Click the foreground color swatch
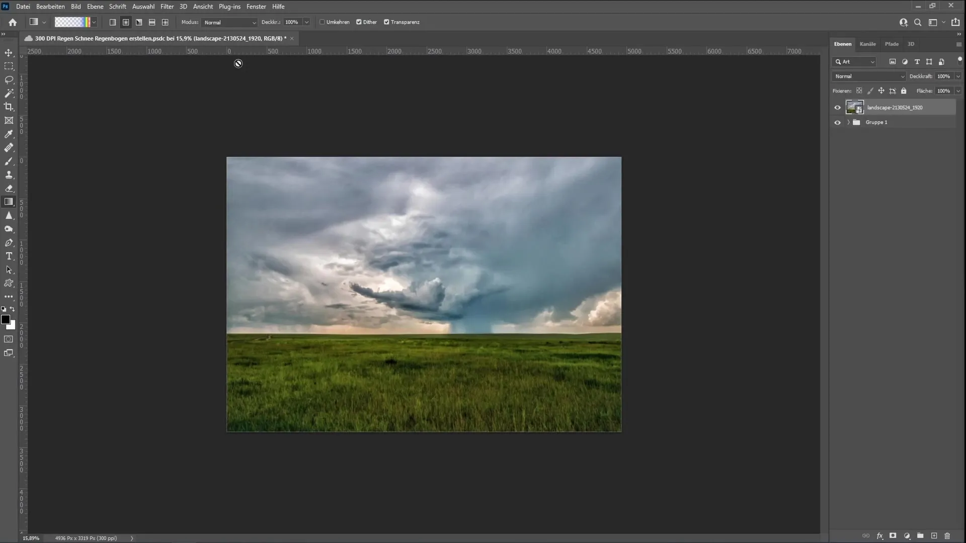This screenshot has width=966, height=543. 7,322
